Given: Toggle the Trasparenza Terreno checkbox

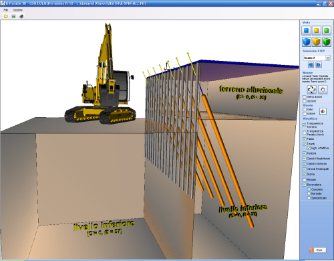Looking at the screenshot, I should point(304,125).
